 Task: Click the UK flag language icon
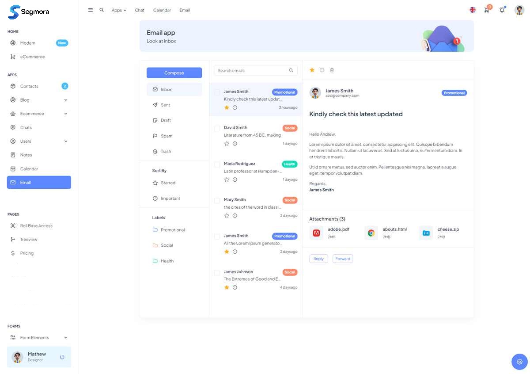tap(473, 10)
